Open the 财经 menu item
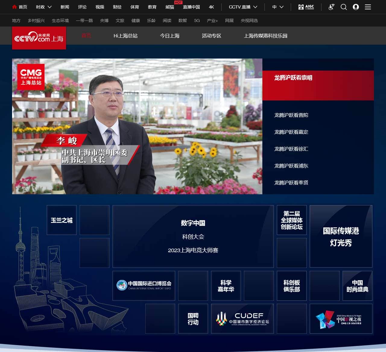The height and width of the screenshot is (352, 386). (117, 7)
